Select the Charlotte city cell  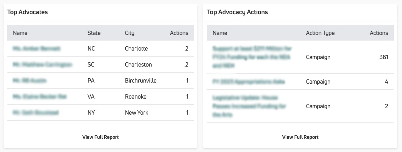coord(136,48)
